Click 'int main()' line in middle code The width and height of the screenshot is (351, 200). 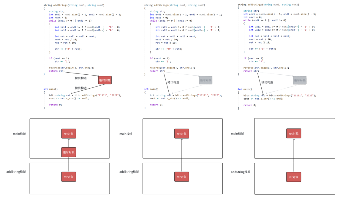151,89
